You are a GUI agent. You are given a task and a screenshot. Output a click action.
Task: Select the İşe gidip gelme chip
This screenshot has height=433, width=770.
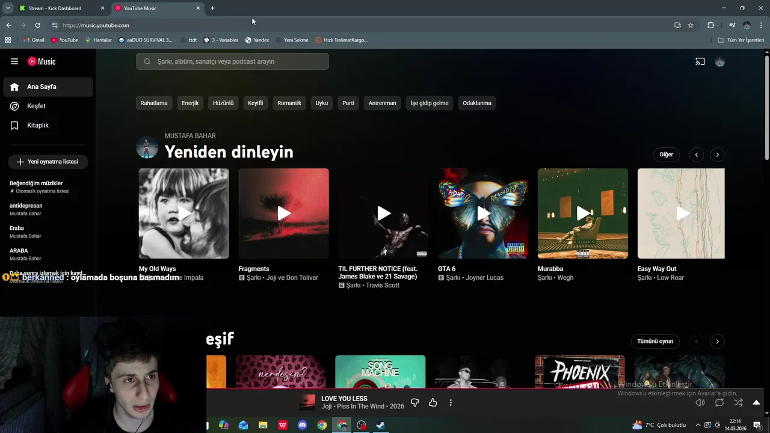(x=430, y=103)
